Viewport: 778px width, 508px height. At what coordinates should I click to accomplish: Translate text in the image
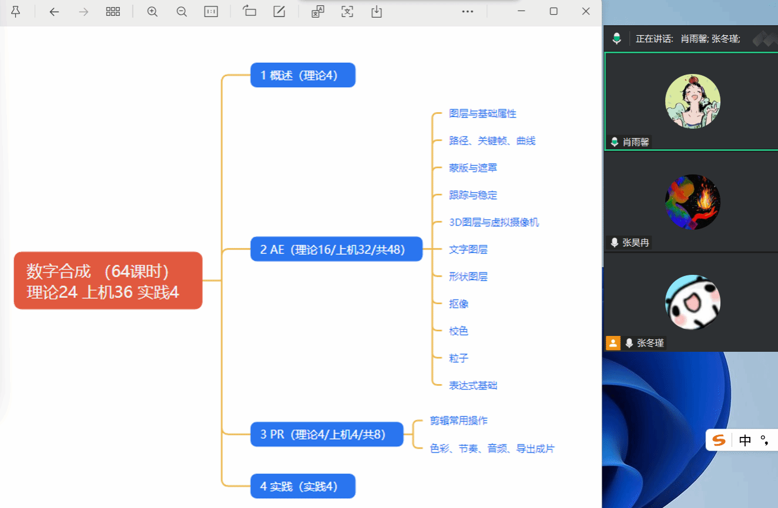[x=318, y=12]
